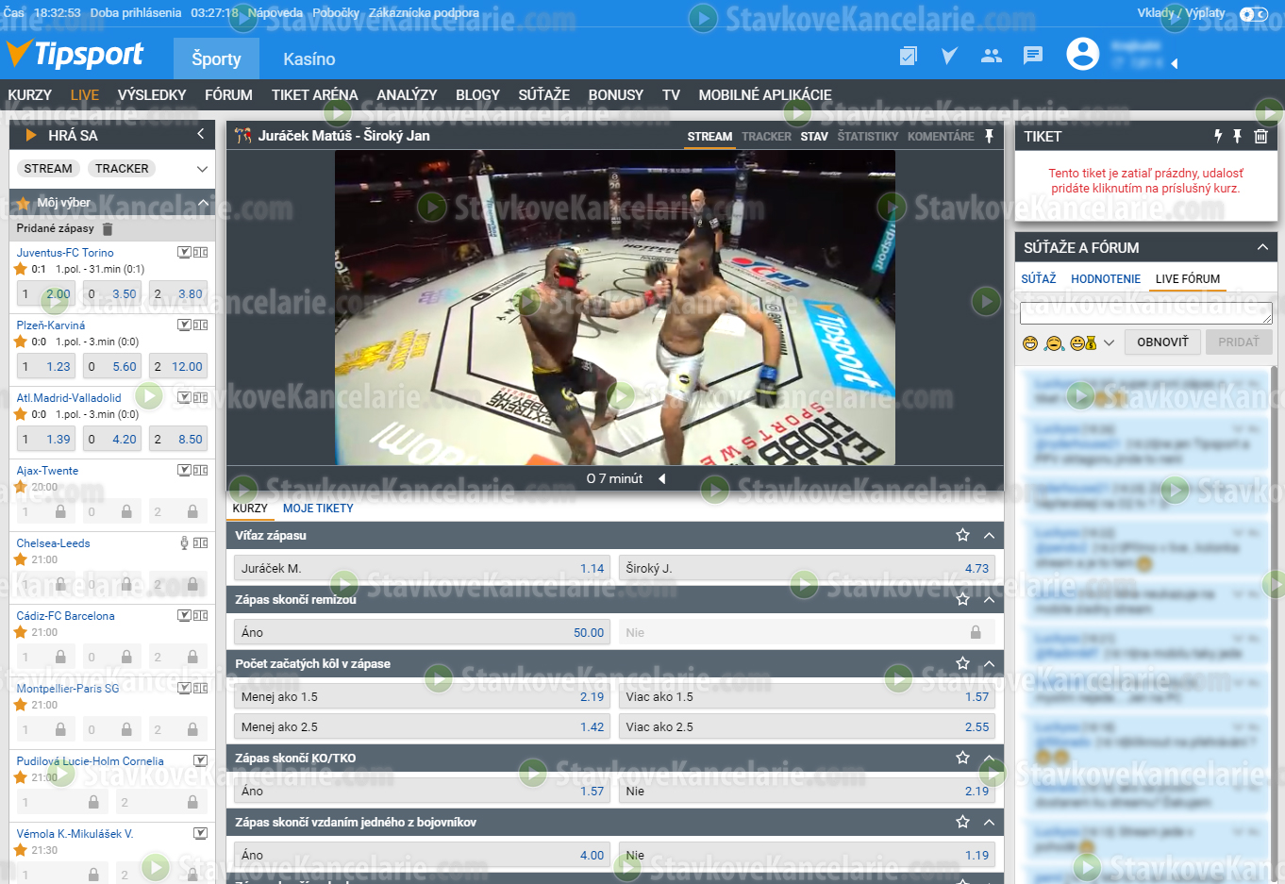Click the OBNOVIŤ button
This screenshot has width=1285, height=884.
pyautogui.click(x=1162, y=342)
